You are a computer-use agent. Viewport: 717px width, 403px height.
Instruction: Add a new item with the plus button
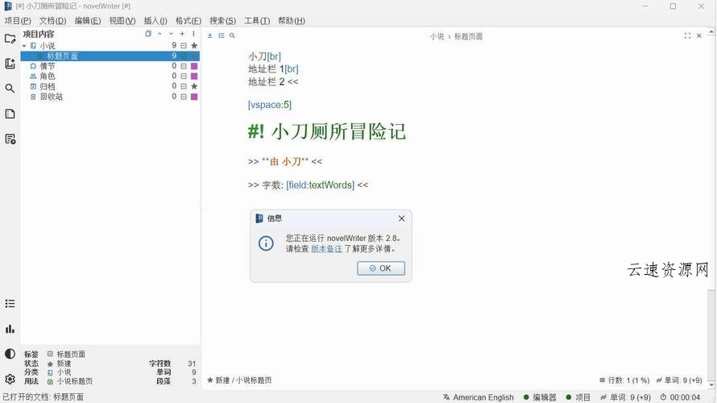coord(182,34)
